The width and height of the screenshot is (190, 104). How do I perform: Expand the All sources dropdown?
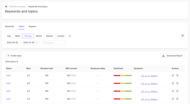click(x=54, y=43)
